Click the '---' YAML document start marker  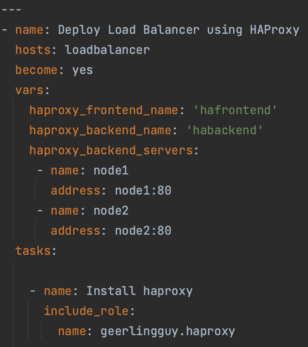(12, 10)
